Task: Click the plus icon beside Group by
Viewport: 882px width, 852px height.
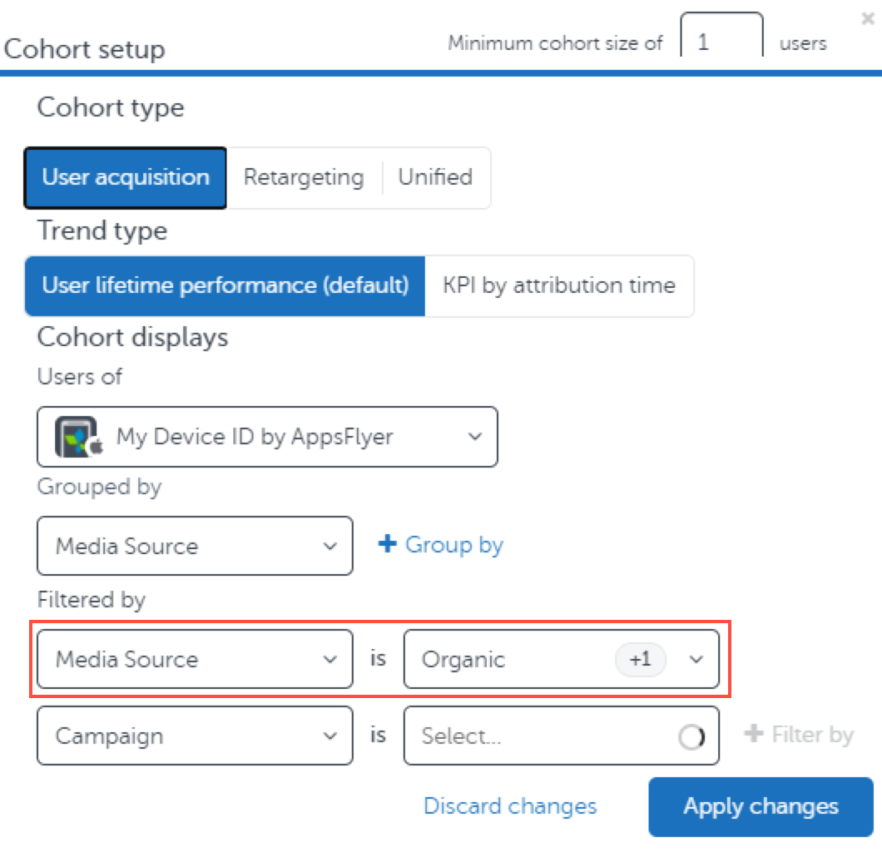Action: pyautogui.click(x=387, y=544)
